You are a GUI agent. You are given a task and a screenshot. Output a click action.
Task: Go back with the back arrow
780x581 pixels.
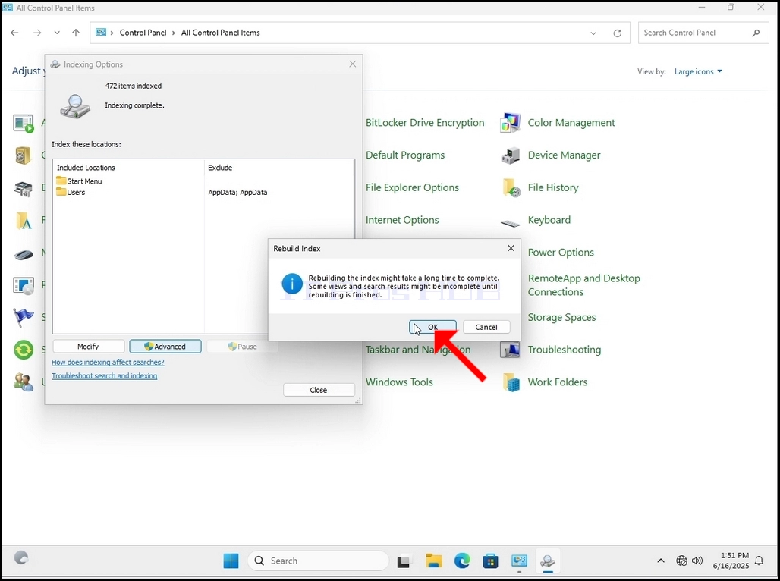click(14, 33)
